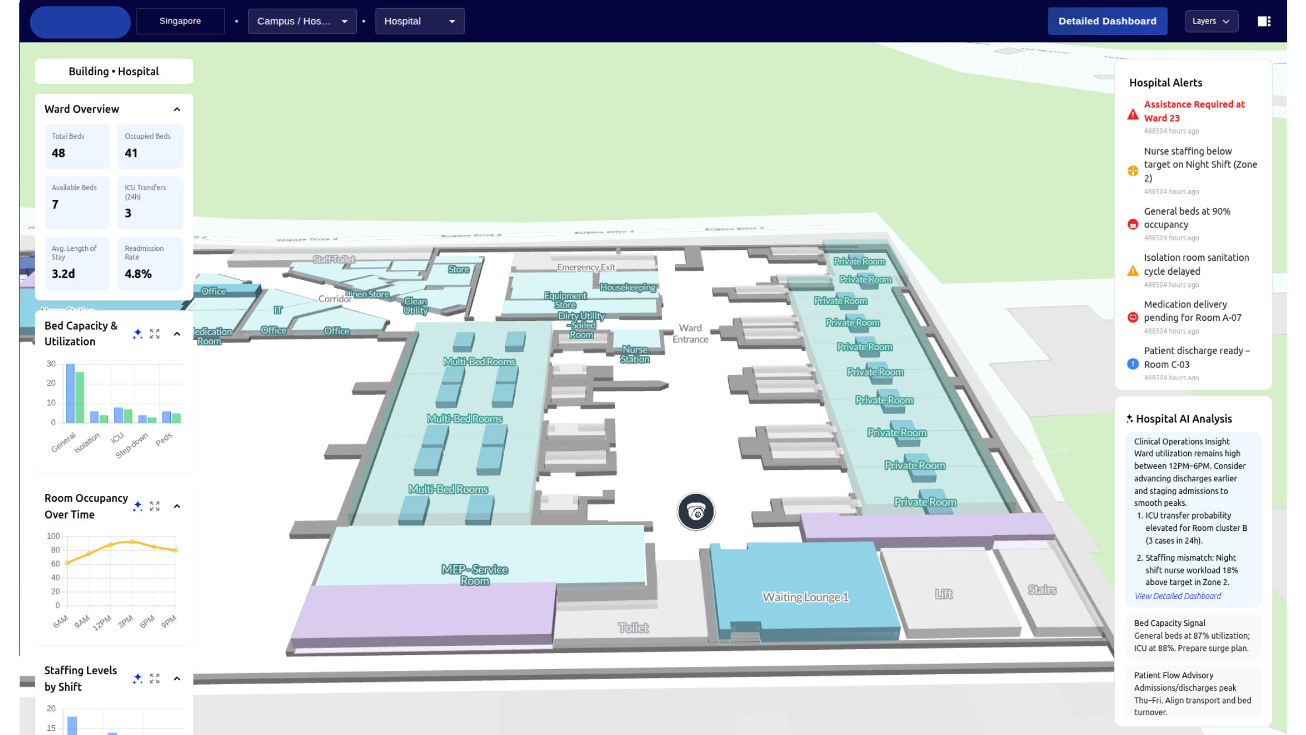
Task: Select the ICU Transfers (24h) card
Action: pyautogui.click(x=150, y=202)
